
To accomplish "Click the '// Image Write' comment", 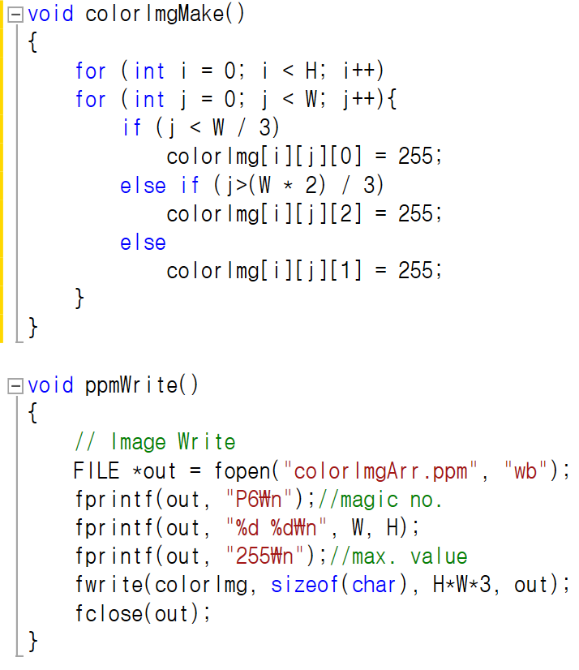I will tap(155, 442).
